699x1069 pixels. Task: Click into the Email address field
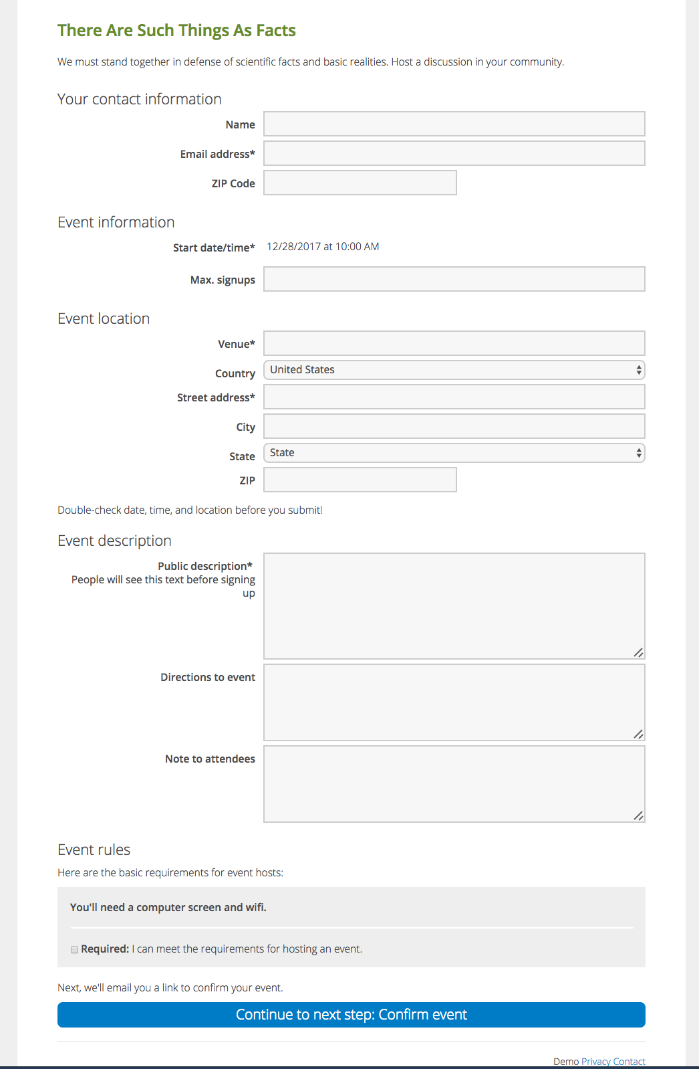(454, 153)
